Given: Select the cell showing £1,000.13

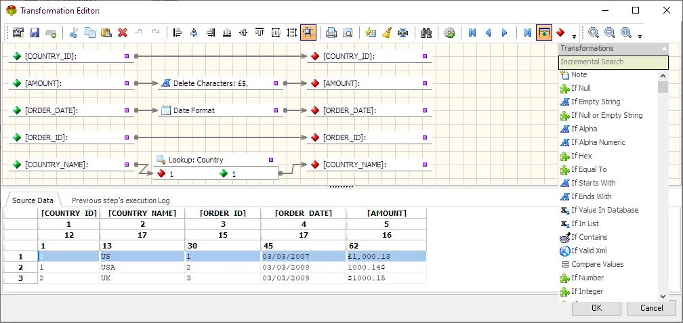Looking at the screenshot, I should coord(386,257).
